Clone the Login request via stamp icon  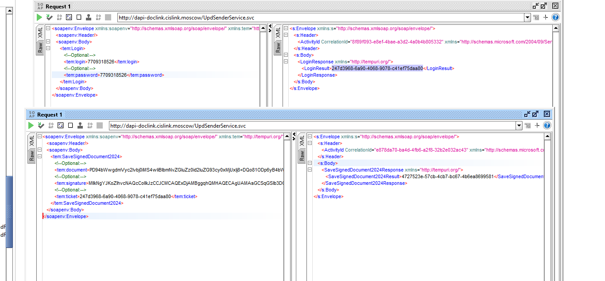89,17
